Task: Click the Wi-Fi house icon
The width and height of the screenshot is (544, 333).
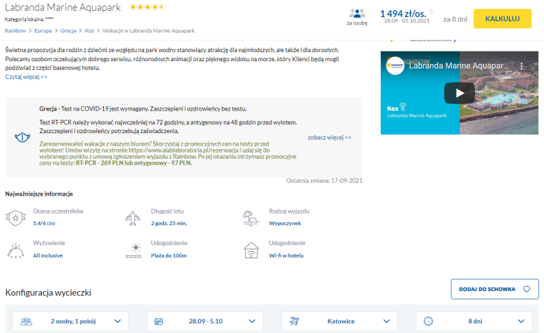Action: pos(251,251)
